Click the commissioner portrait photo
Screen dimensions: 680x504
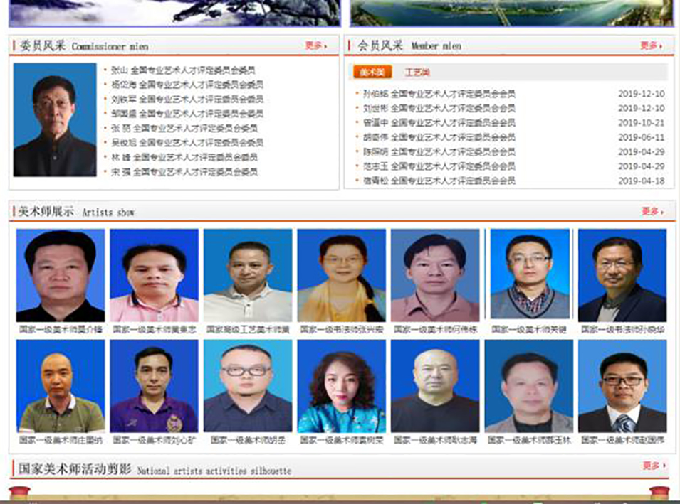coord(55,120)
